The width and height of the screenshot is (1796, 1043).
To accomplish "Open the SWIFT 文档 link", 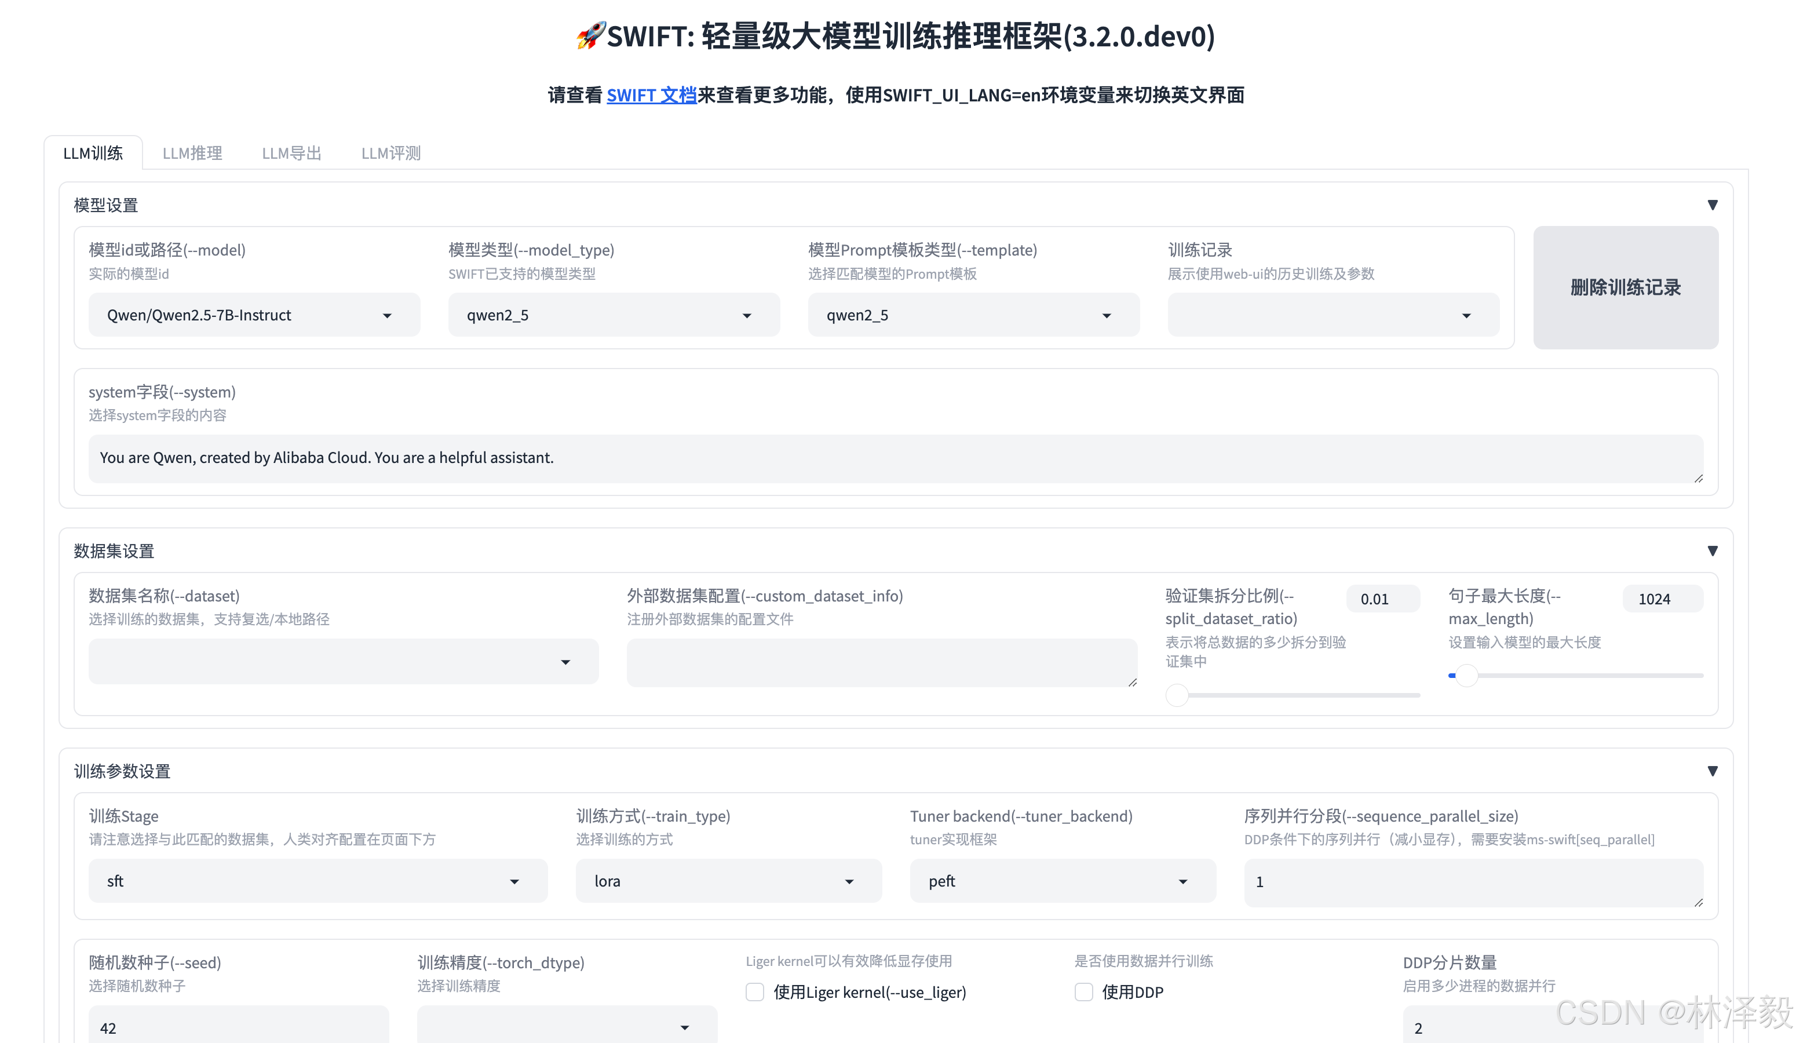I will 651,95.
